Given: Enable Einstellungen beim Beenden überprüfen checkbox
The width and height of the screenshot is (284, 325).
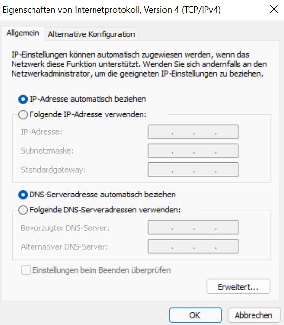Looking at the screenshot, I should coord(26,270).
